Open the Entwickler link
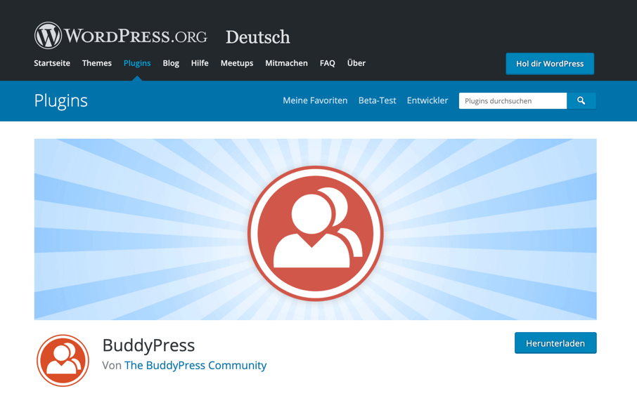The image size is (637, 398). pyautogui.click(x=427, y=100)
